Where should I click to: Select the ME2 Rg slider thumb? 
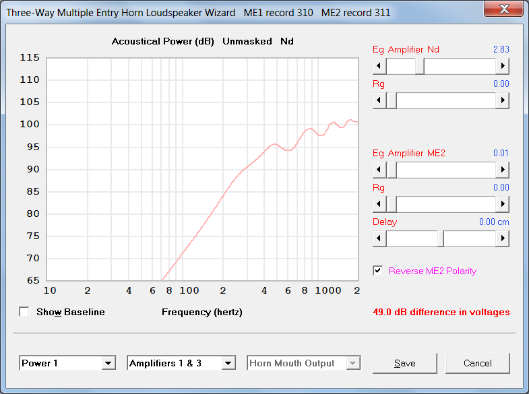392,204
